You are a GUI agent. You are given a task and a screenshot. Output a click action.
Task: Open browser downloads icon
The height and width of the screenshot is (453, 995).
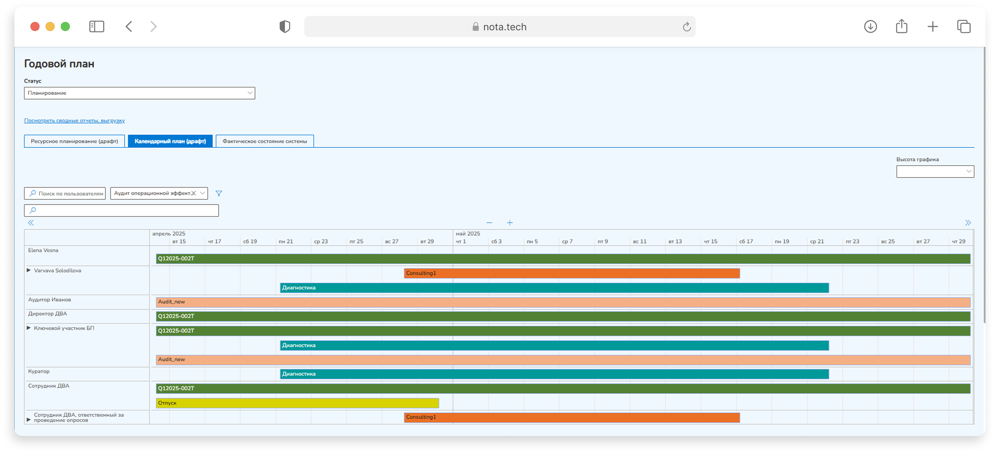tap(870, 27)
